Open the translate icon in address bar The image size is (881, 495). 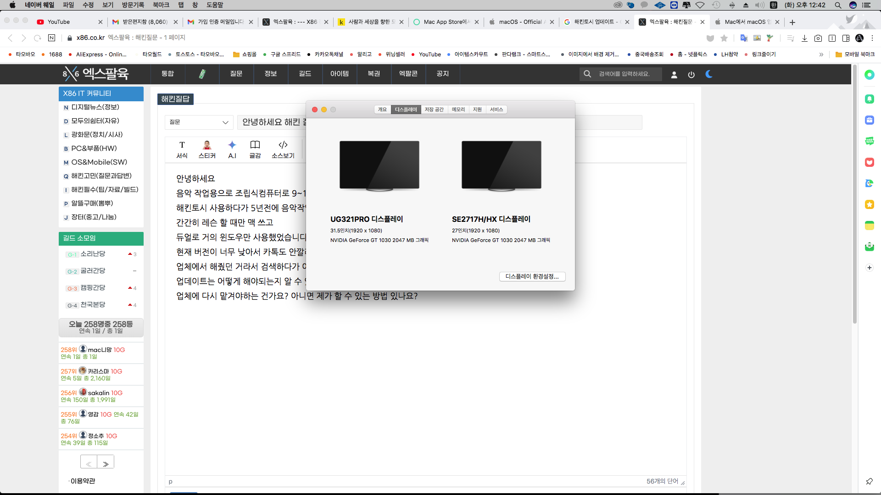744,38
